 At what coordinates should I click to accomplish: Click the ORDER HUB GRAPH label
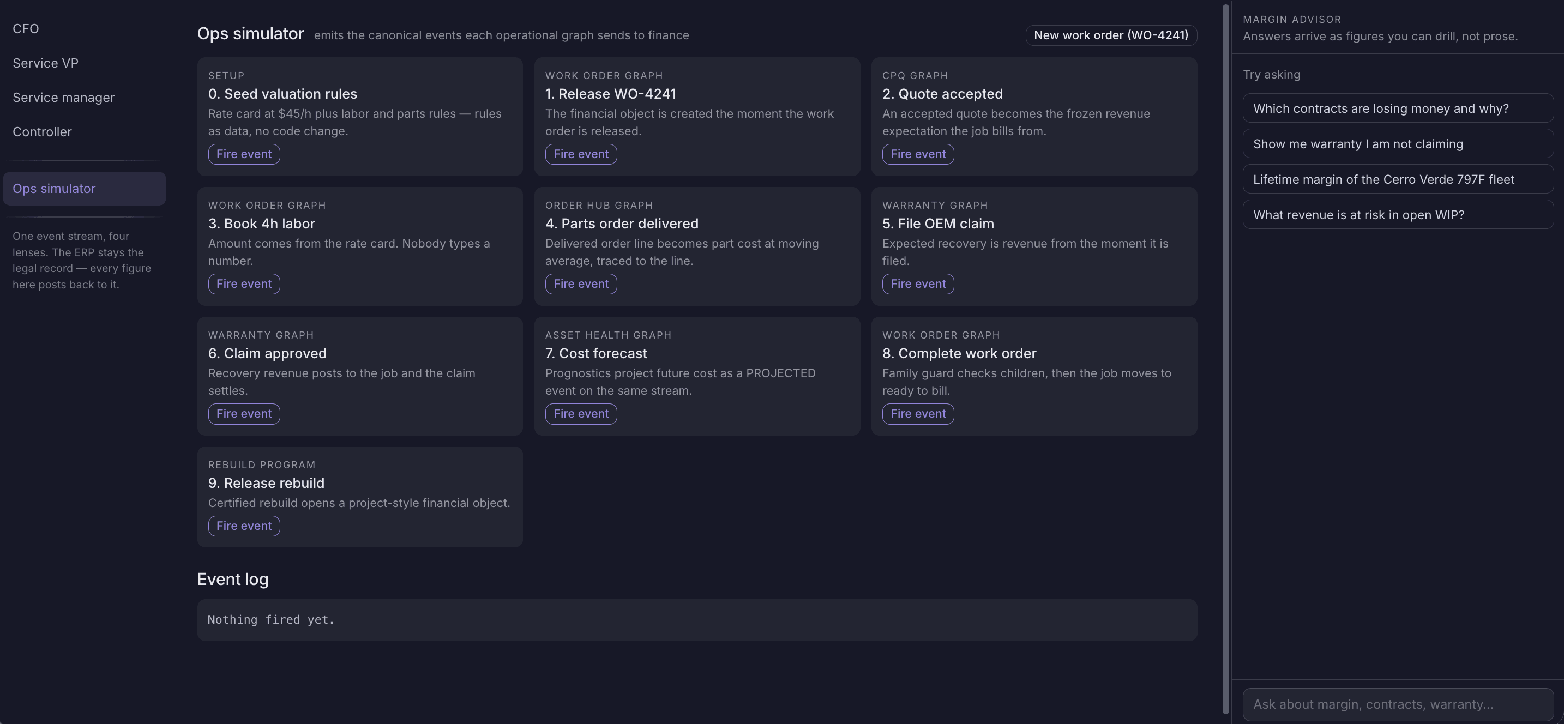[x=599, y=205]
